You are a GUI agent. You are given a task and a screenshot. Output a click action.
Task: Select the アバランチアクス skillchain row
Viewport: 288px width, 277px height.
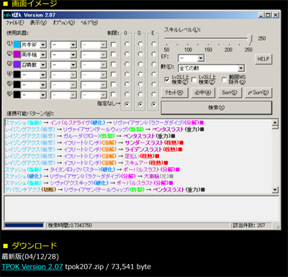click(x=105, y=190)
